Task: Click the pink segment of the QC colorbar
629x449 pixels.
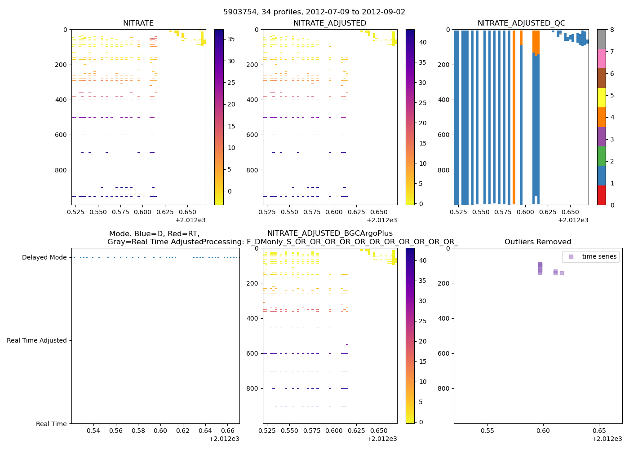Action: [x=601, y=58]
